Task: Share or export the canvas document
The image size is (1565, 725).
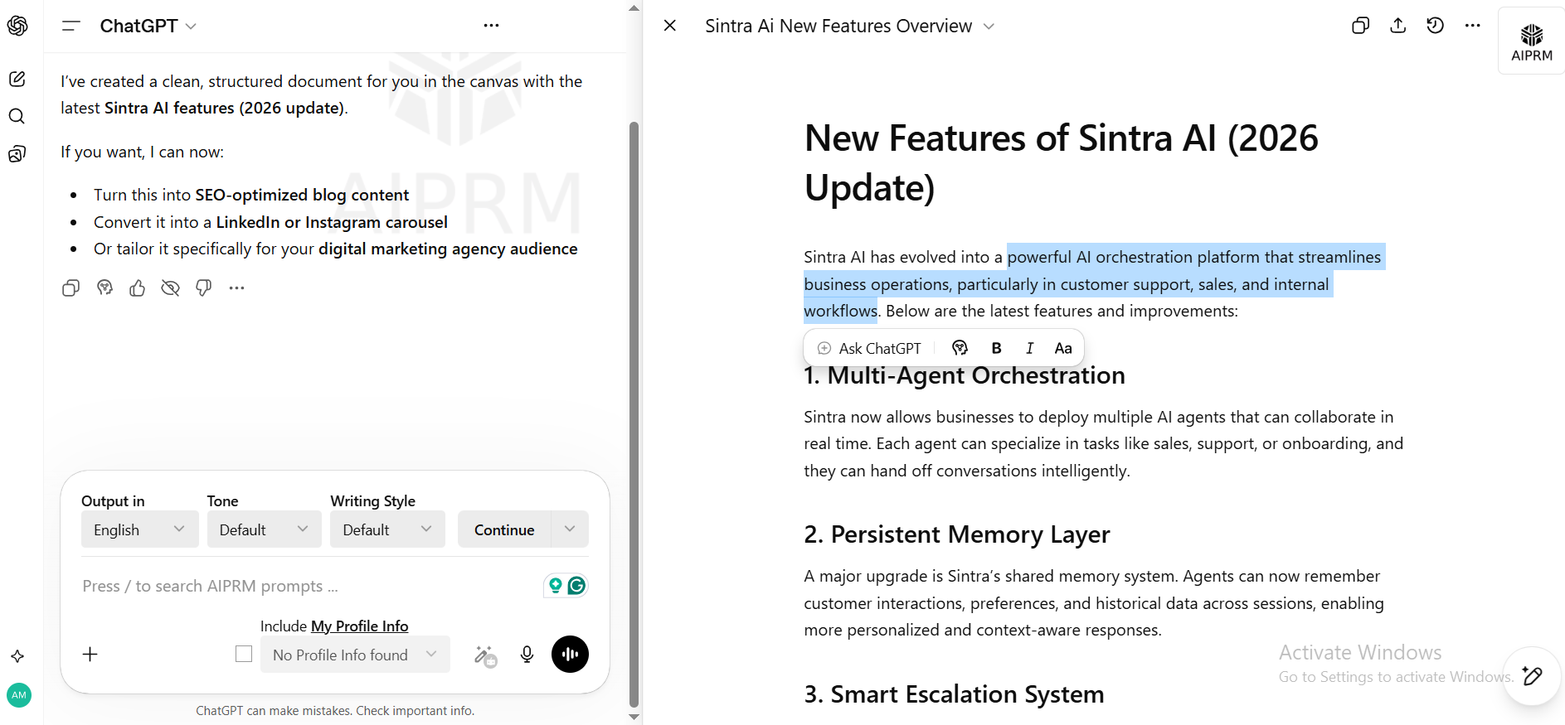Action: click(x=1398, y=26)
